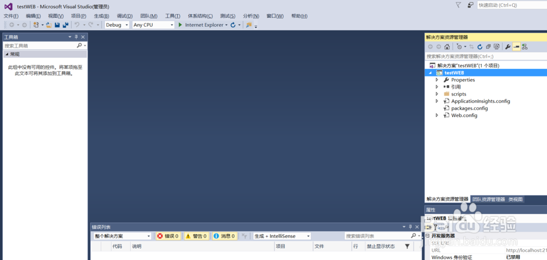Open the 工具(T) menu
Screen dimensions: 547x260
tap(173, 16)
